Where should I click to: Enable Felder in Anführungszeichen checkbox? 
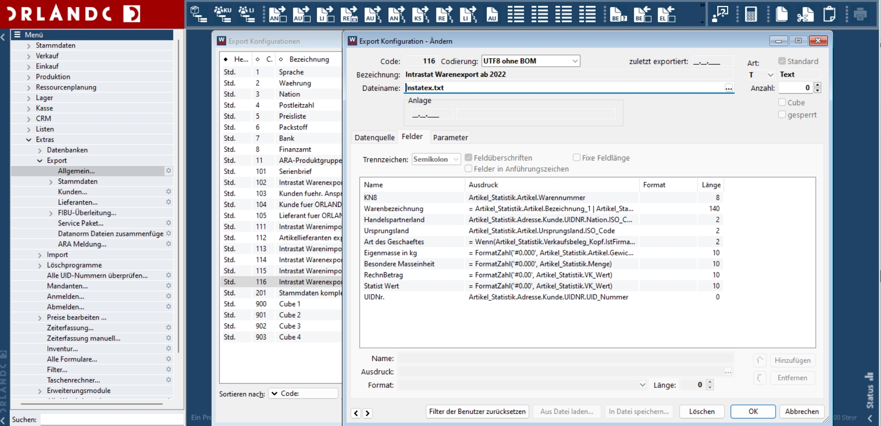(x=469, y=169)
